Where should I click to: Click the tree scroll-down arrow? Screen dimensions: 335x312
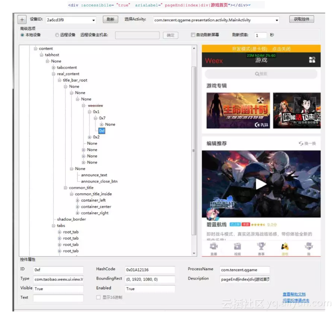[x=194, y=253]
